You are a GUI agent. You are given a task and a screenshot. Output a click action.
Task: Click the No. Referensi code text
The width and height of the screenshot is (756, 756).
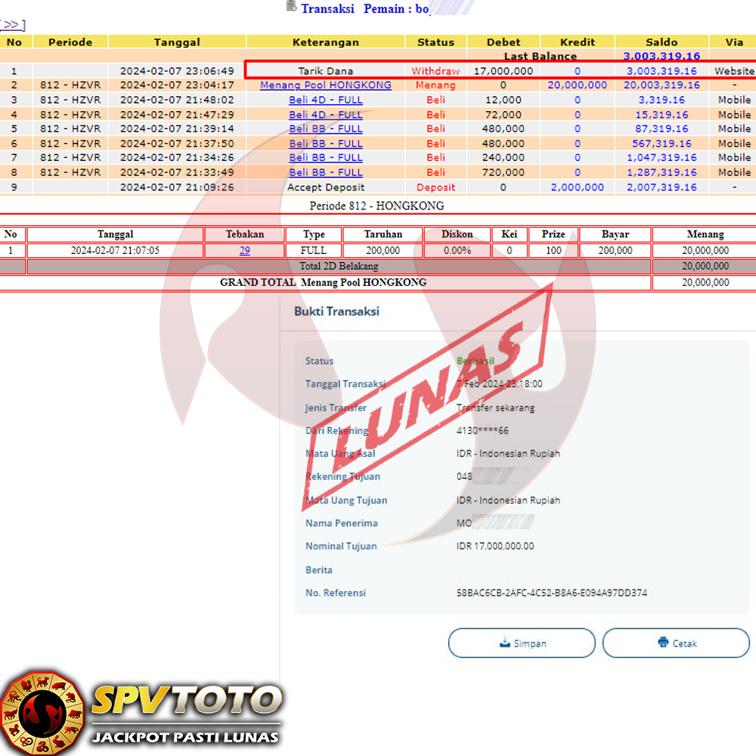click(x=552, y=593)
